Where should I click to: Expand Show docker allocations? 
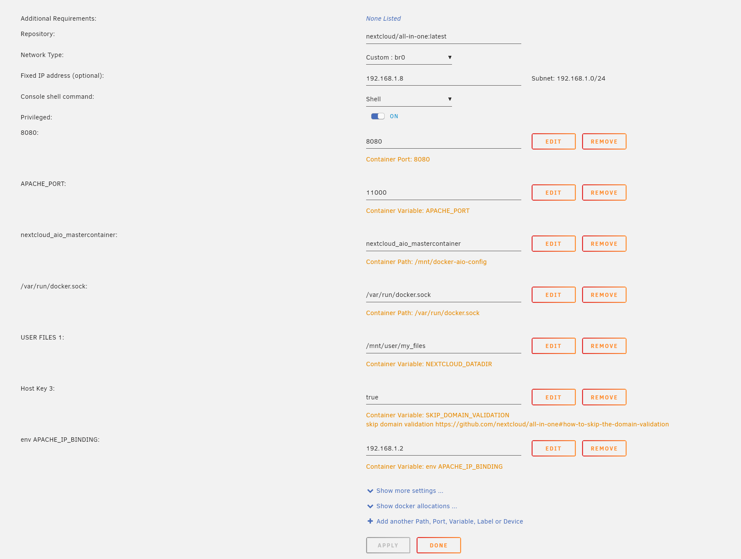coord(416,506)
